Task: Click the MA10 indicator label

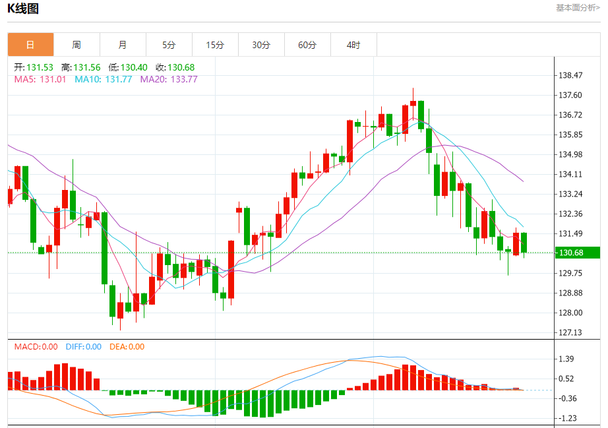Action: pos(103,80)
